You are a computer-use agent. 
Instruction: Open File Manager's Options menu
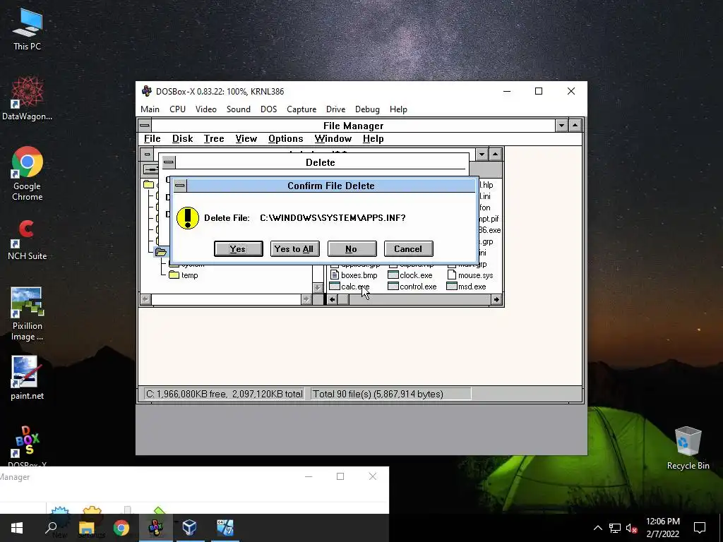286,139
